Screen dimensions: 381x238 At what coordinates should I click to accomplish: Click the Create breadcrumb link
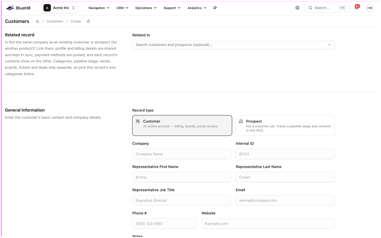[76, 21]
